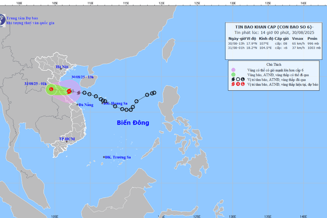Click the 'Pmin' column header
Viewport: 327px width, 218px height.
(312, 39)
